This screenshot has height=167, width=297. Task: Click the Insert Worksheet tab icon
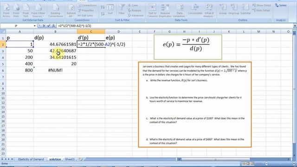(x=80, y=159)
